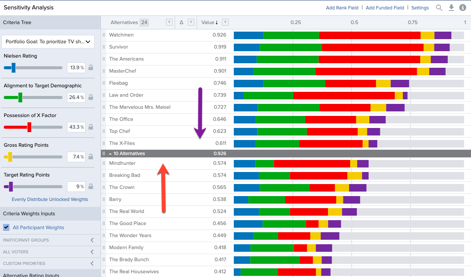The height and width of the screenshot is (277, 471).
Task: Click the 43.3% weight input field
Action: click(x=76, y=127)
